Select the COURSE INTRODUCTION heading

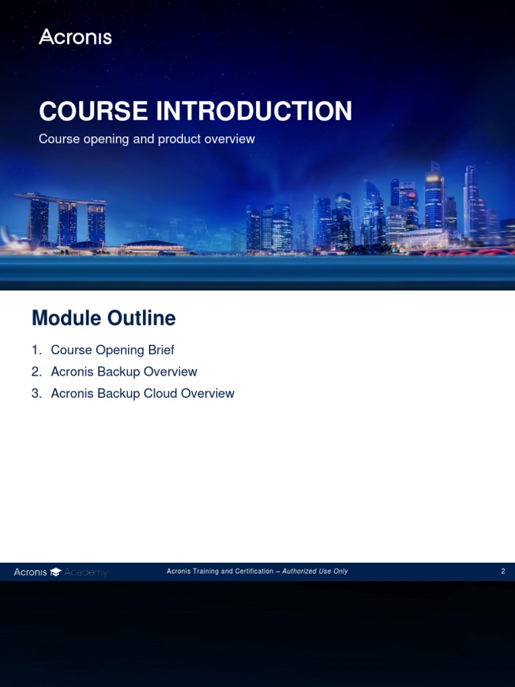point(195,111)
